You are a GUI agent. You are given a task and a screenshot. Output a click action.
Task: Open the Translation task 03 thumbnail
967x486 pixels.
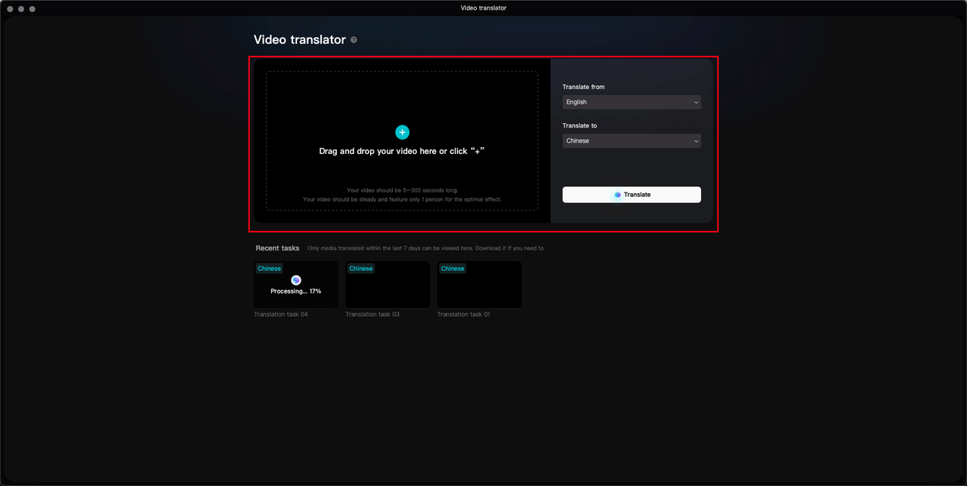[x=388, y=285]
